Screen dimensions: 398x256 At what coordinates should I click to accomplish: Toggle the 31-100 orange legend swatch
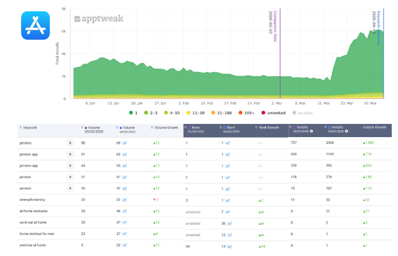click(x=214, y=113)
